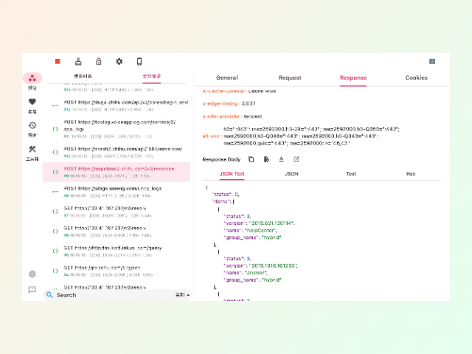Open the feedback message icon in sidebar
472x354 pixels.
pyautogui.click(x=32, y=290)
